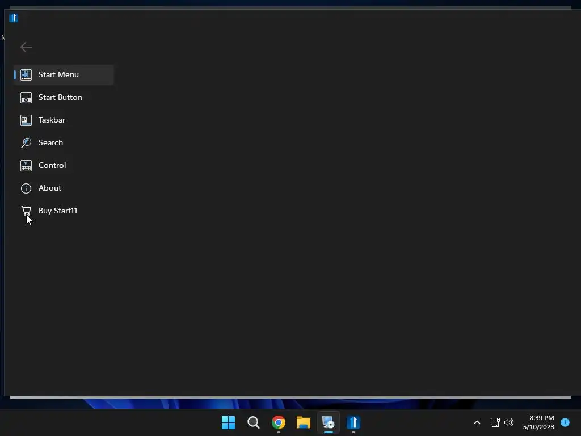Click the Control keyboard icon
581x436 pixels.
click(x=26, y=165)
